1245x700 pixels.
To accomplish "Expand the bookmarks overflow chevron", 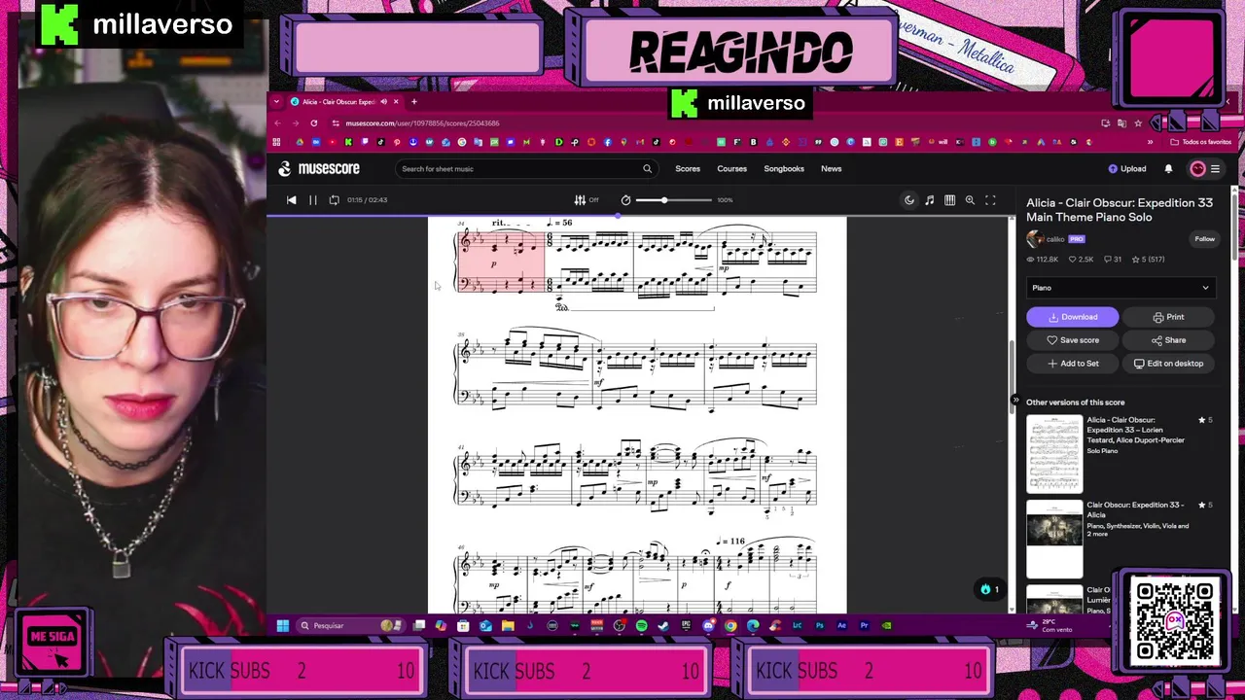I will (1150, 142).
